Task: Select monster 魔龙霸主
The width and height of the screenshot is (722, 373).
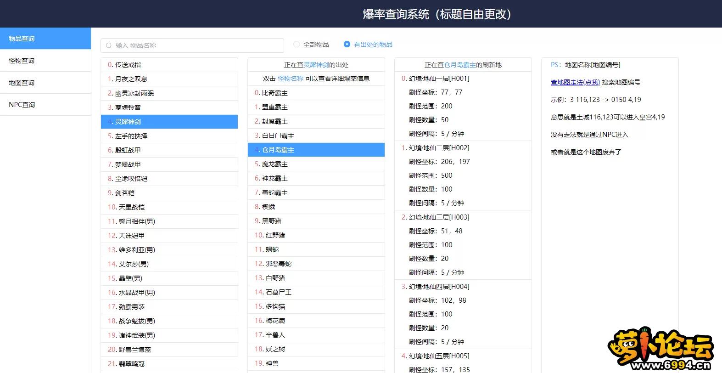Action: pos(316,164)
